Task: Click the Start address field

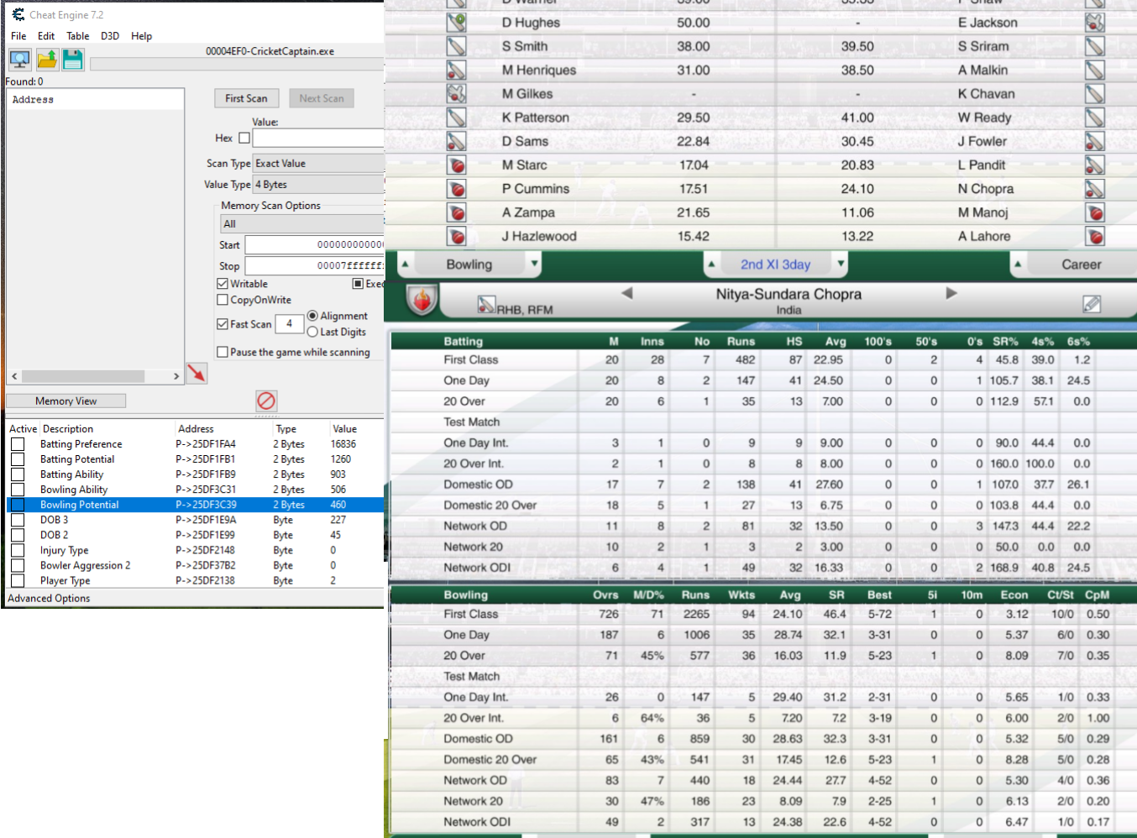Action: (315, 245)
